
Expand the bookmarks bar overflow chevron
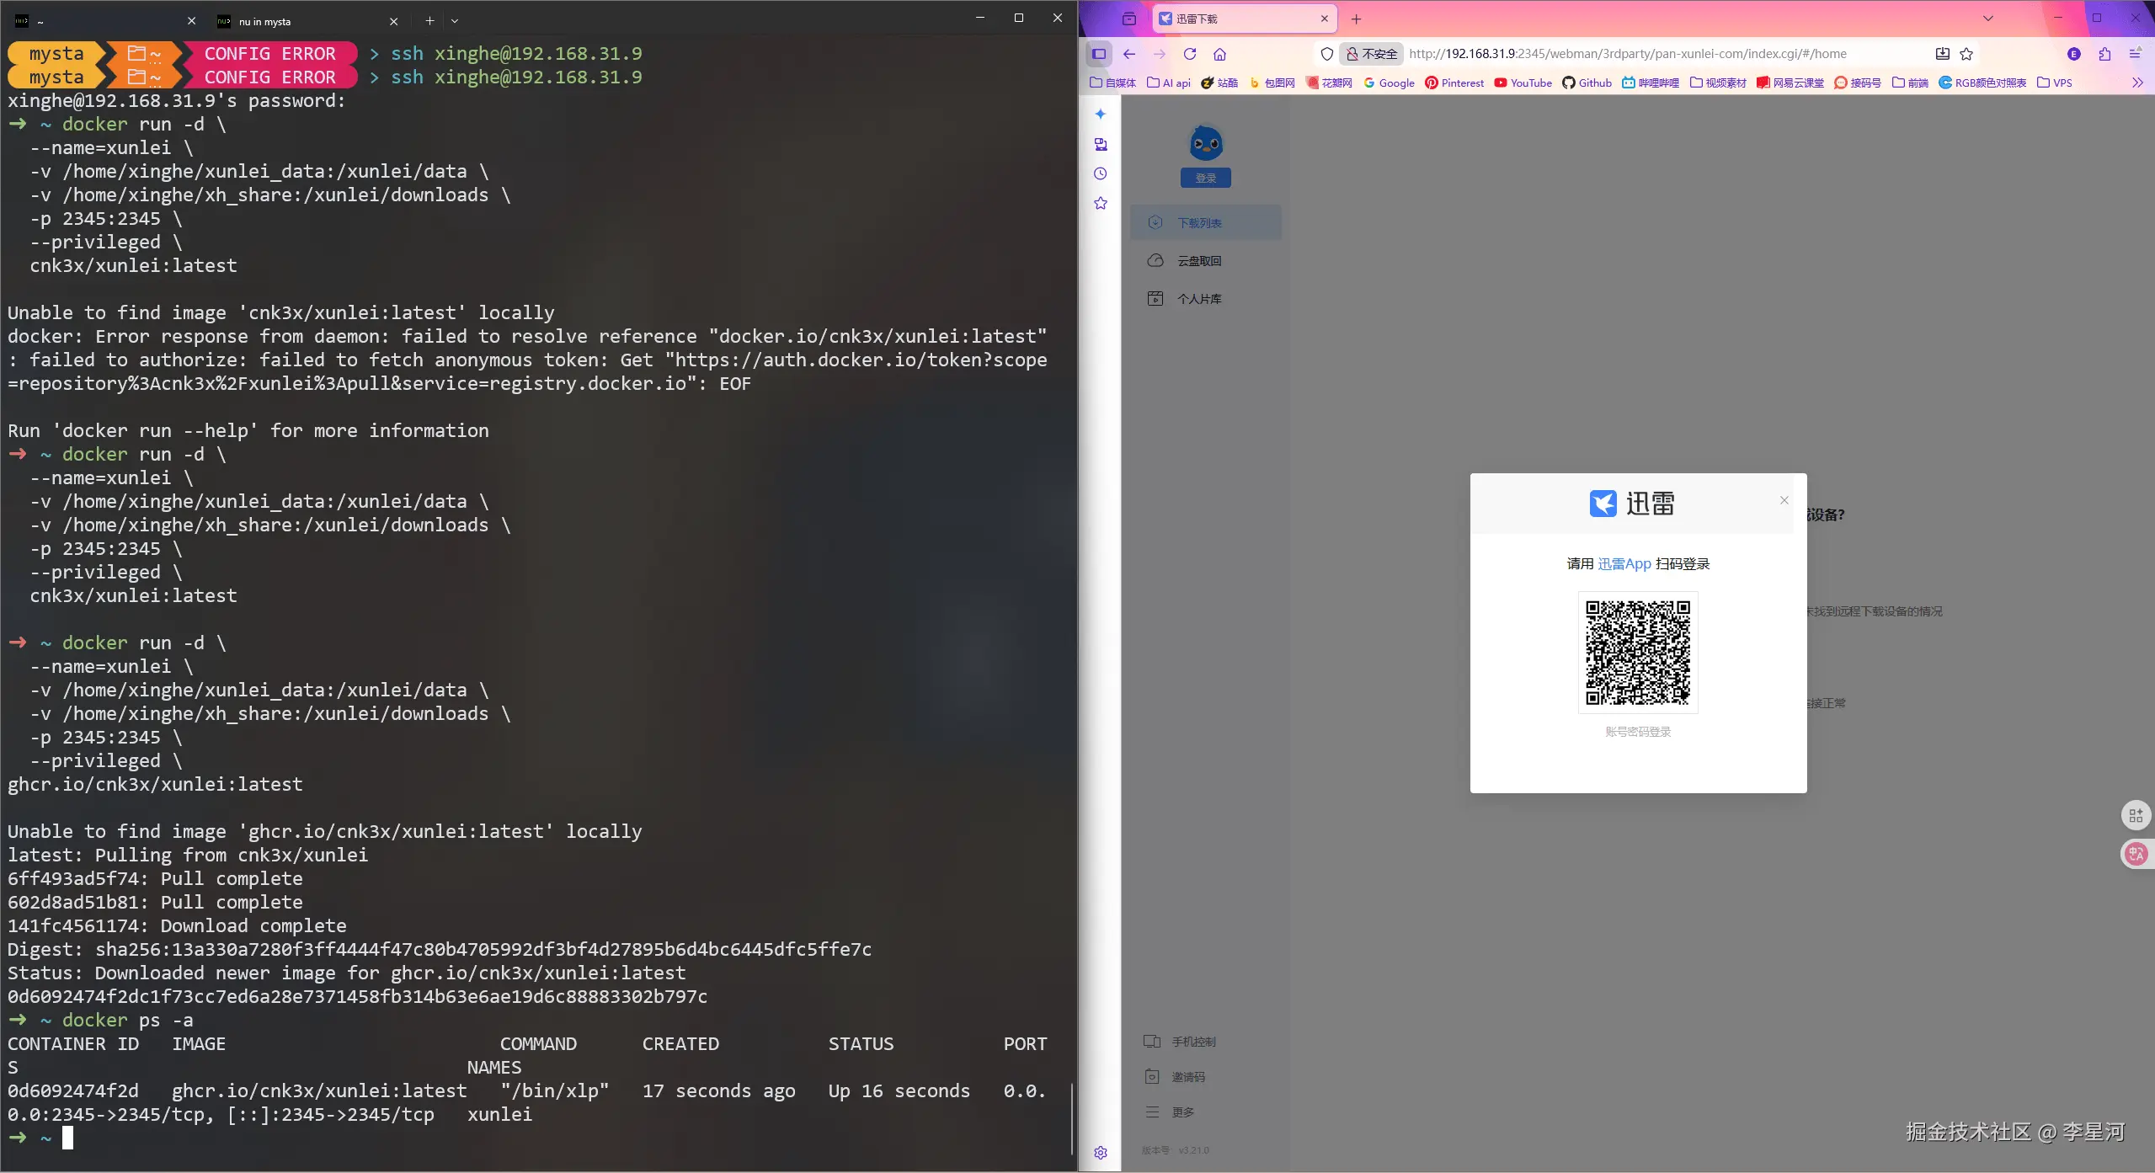pos(2136,83)
